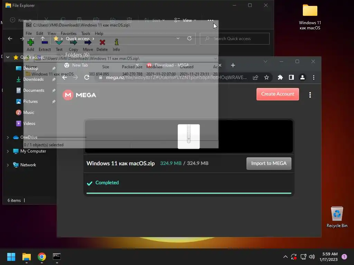Screen dimensions: 354x265
Task: Select the Recycle Bin on the desktop
Action: click(x=337, y=217)
